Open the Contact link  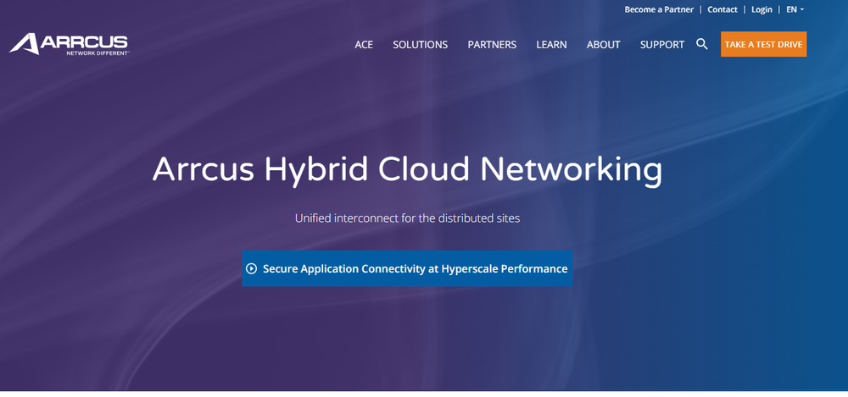click(x=722, y=9)
